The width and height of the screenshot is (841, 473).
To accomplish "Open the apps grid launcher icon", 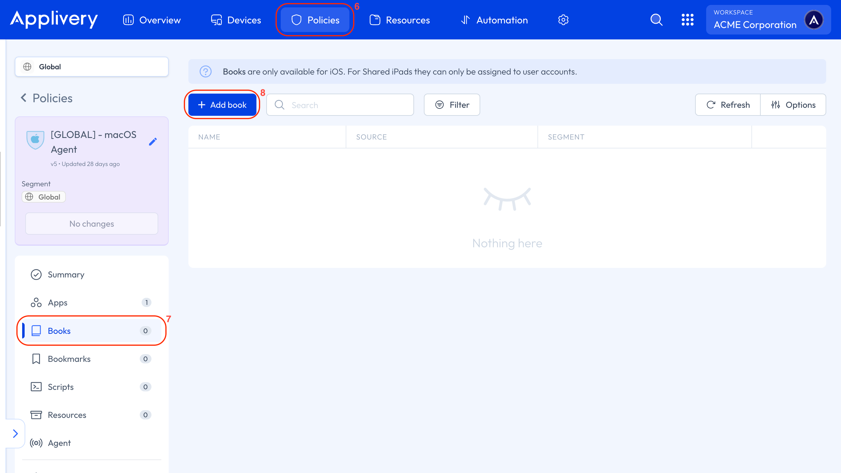I will tap(687, 20).
